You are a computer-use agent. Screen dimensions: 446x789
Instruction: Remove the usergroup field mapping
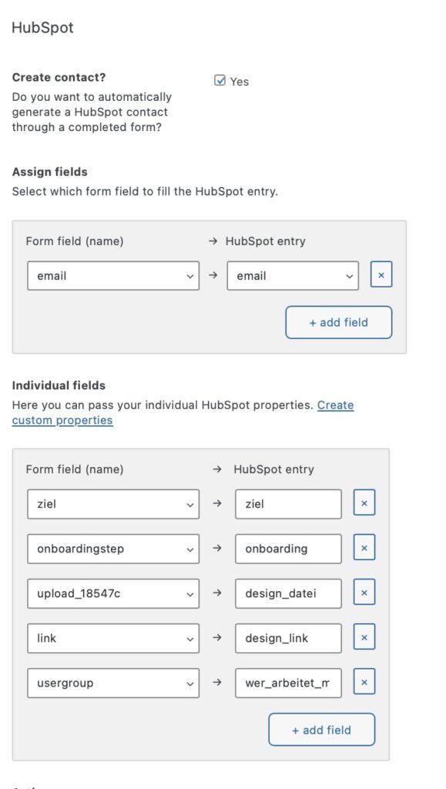pyautogui.click(x=364, y=682)
